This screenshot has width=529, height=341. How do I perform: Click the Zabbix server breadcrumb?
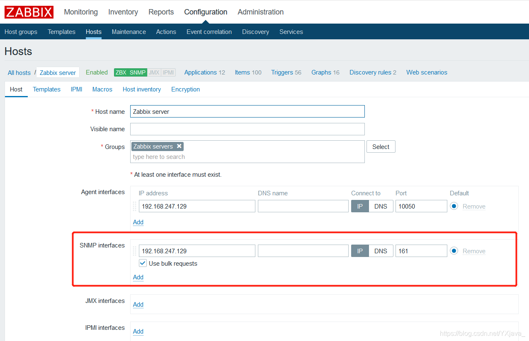tap(58, 73)
